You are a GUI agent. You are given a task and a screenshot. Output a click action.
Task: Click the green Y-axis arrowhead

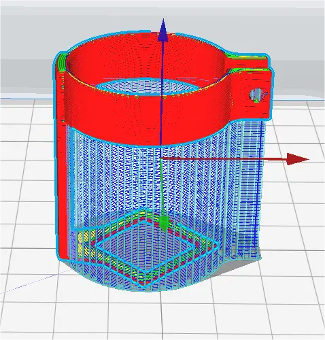[165, 224]
